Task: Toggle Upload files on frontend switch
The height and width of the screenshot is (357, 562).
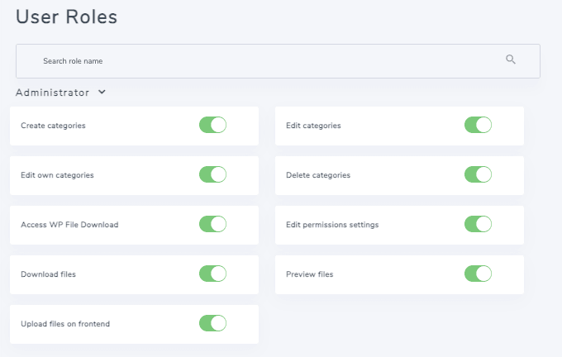Action: [x=212, y=323]
